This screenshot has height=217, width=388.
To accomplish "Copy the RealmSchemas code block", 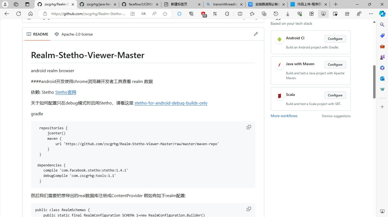I will click(x=249, y=209).
